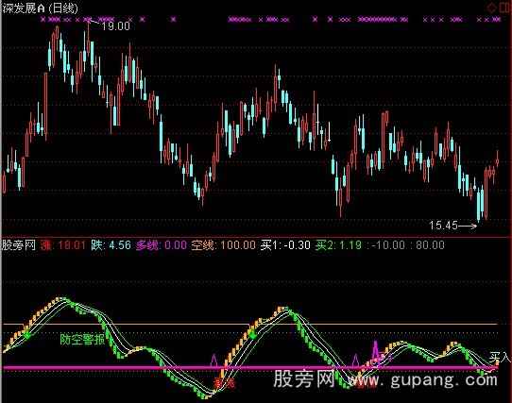Select the 买2: 1.19 indicator value
Image resolution: width=512 pixels, height=403 pixels.
click(338, 245)
